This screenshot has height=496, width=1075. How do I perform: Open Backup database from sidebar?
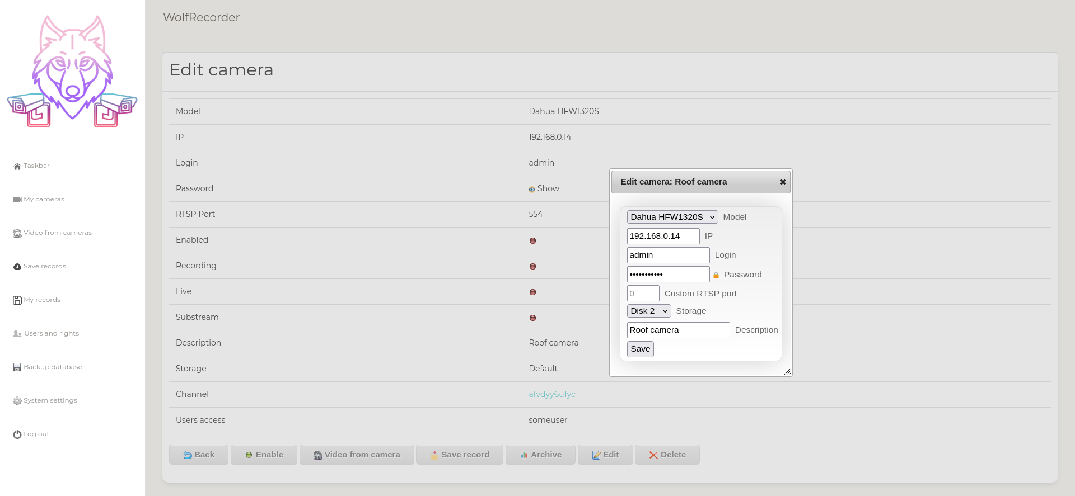click(x=53, y=367)
